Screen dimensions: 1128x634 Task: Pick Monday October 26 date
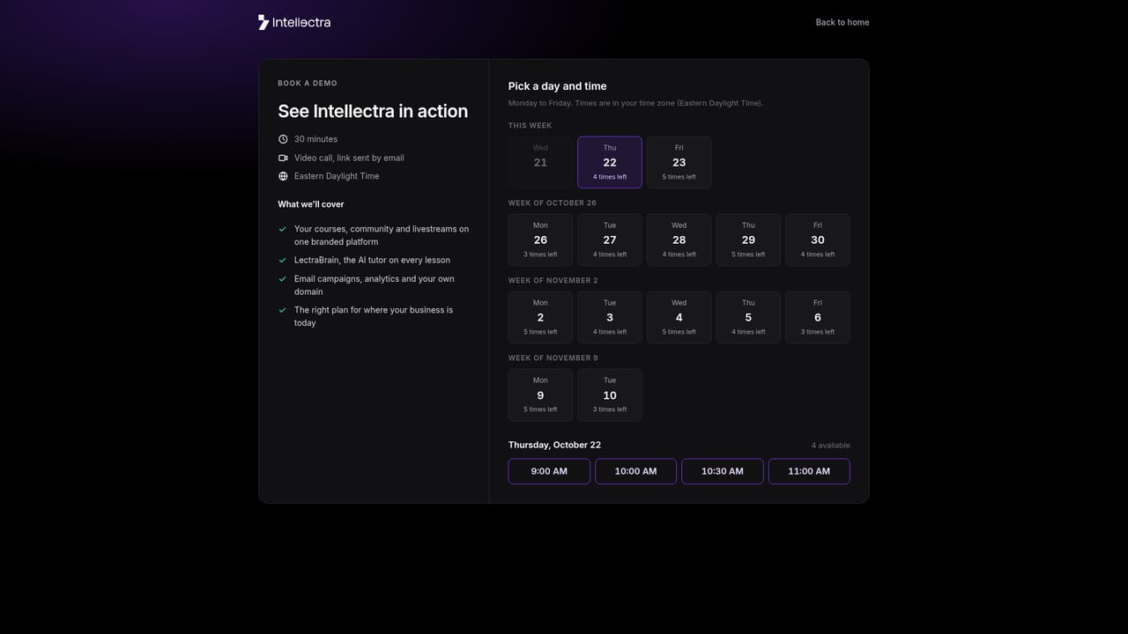tap(540, 240)
